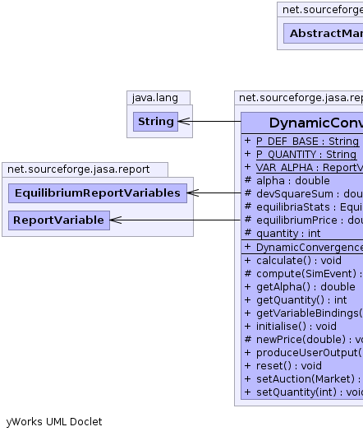Click the reset() : void method
The width and height of the screenshot is (363, 436).
288,365
